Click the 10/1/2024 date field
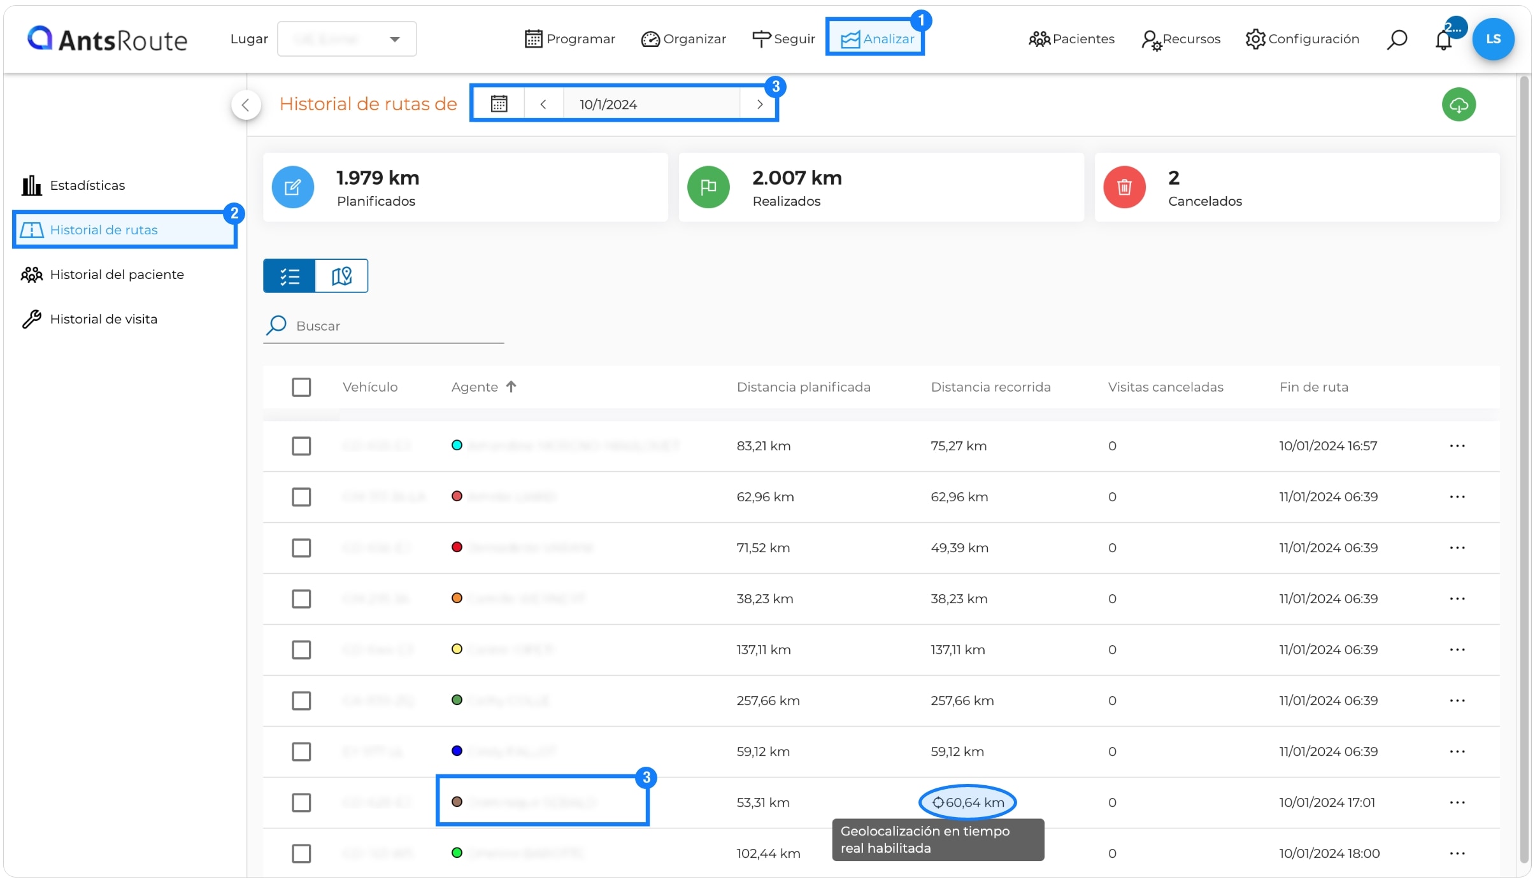This screenshot has width=1535, height=882. (651, 104)
